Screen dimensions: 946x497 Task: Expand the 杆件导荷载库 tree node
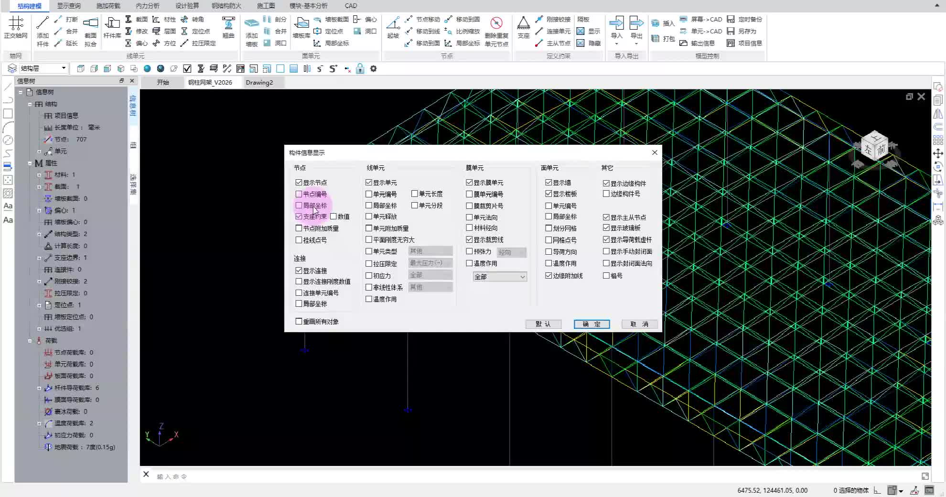pos(39,388)
